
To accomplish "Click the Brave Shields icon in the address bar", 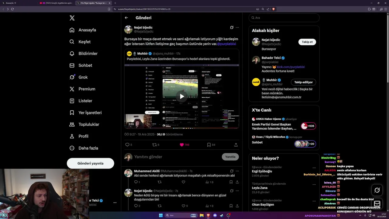I will point(273,9).
